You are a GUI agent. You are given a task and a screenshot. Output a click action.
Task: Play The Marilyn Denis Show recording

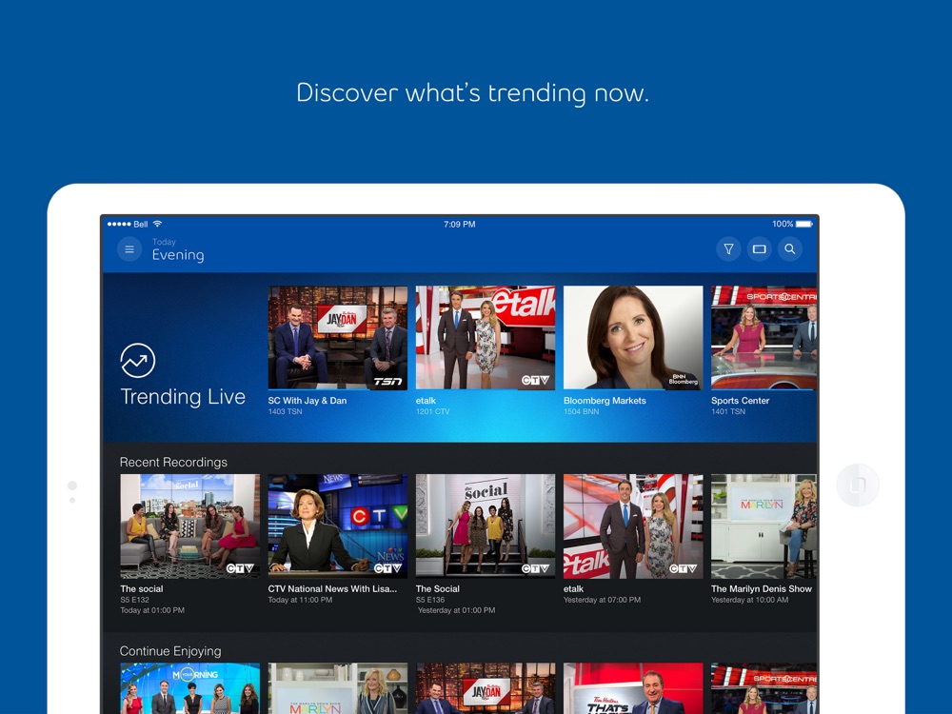coord(764,526)
